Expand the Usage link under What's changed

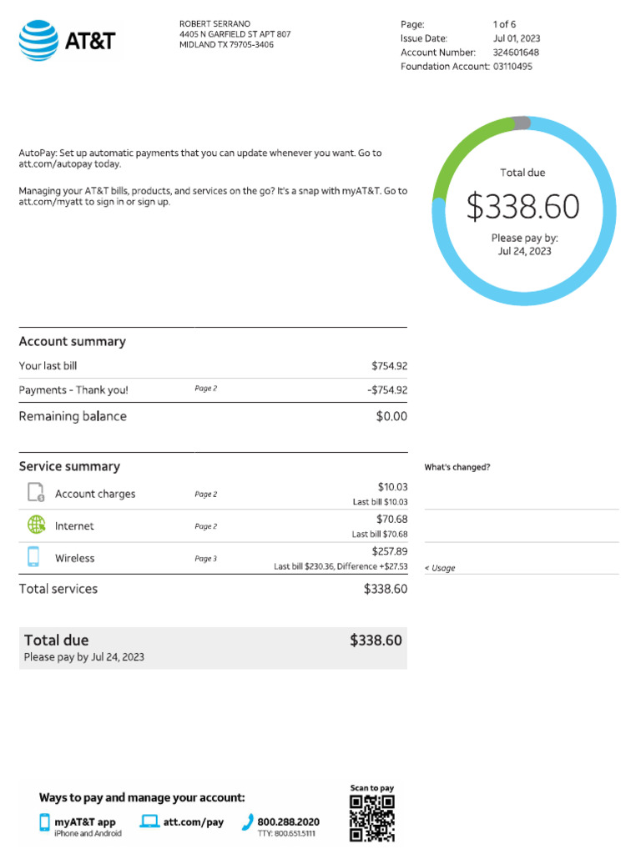[x=440, y=568]
